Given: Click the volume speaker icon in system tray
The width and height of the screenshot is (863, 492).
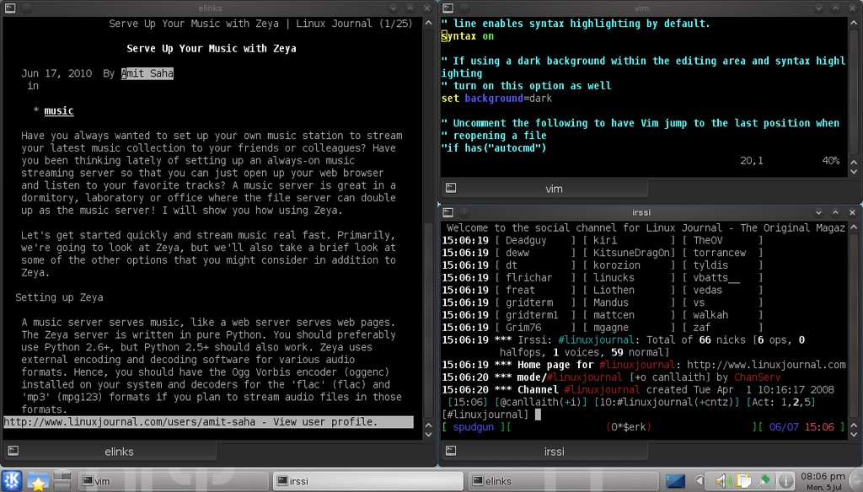Looking at the screenshot, I should [721, 481].
